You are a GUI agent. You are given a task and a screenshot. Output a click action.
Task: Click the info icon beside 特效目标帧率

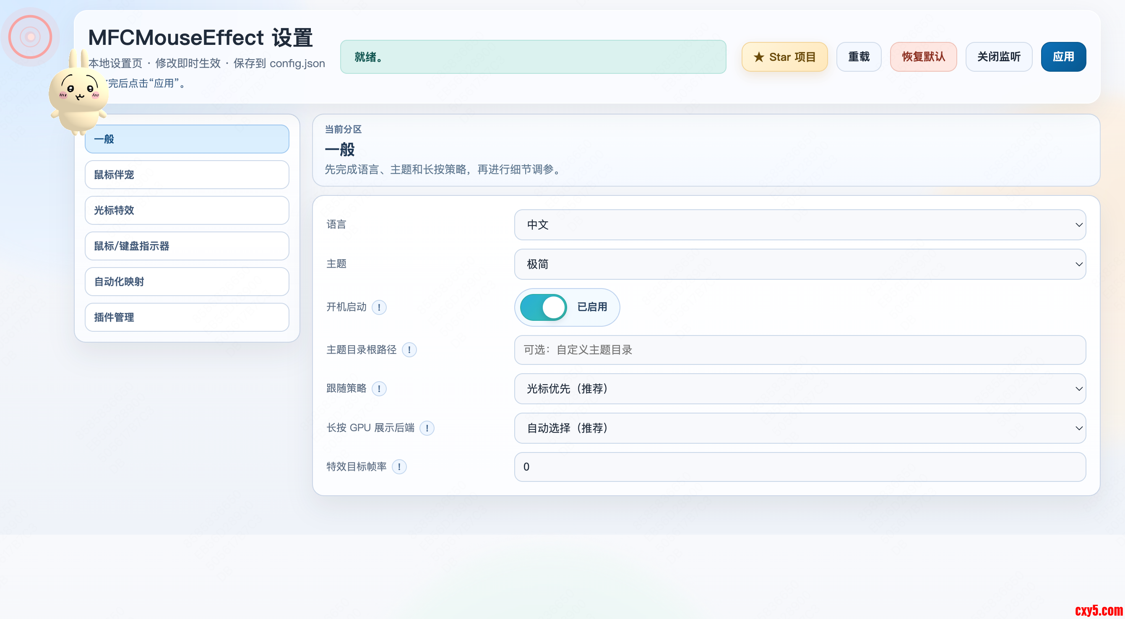(399, 467)
